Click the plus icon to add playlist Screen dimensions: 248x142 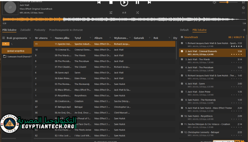[244, 30]
